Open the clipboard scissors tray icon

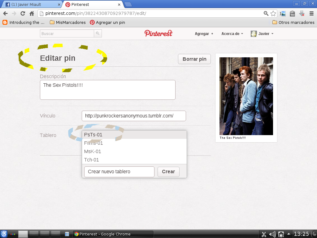[x=264, y=234]
